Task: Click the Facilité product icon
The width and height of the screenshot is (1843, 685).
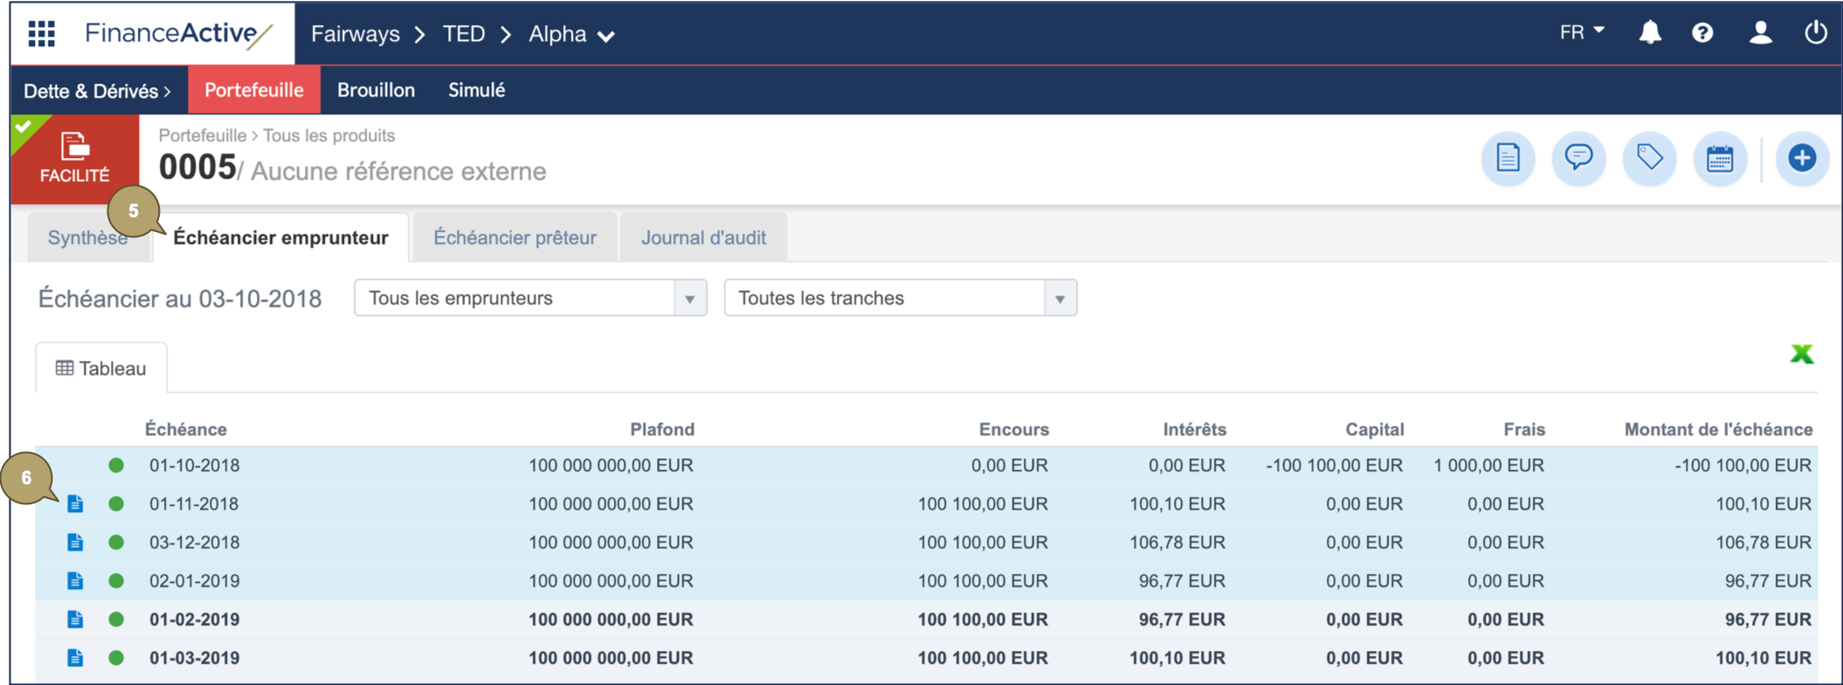Action: click(x=75, y=158)
